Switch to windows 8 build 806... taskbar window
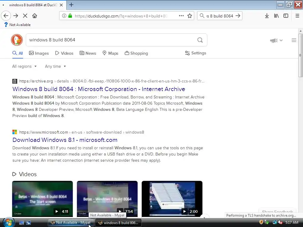Screen dimensions: 303x227 (x=118, y=223)
